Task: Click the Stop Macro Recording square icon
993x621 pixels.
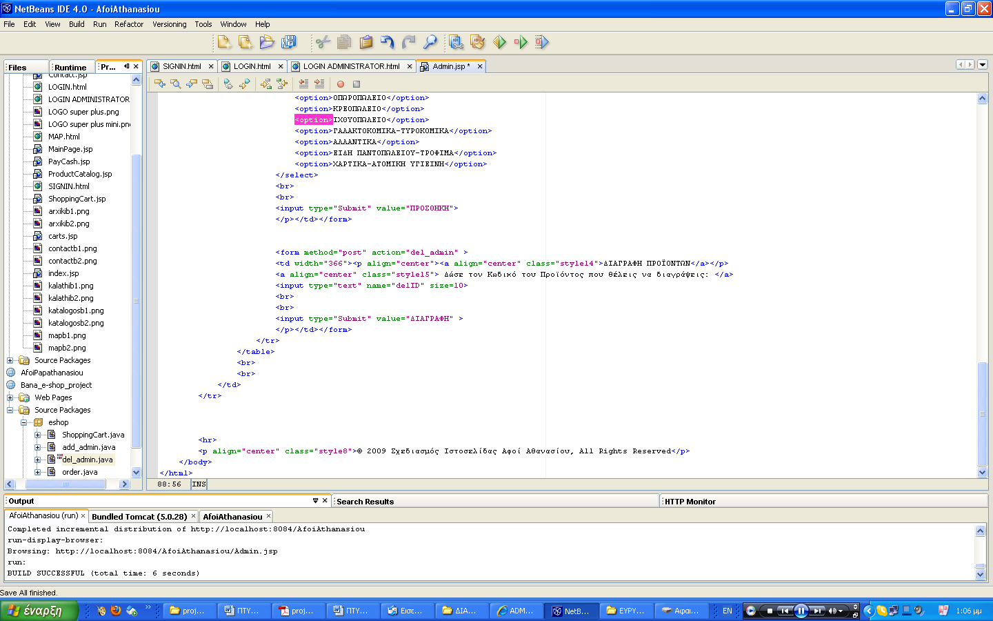Action: tap(357, 84)
